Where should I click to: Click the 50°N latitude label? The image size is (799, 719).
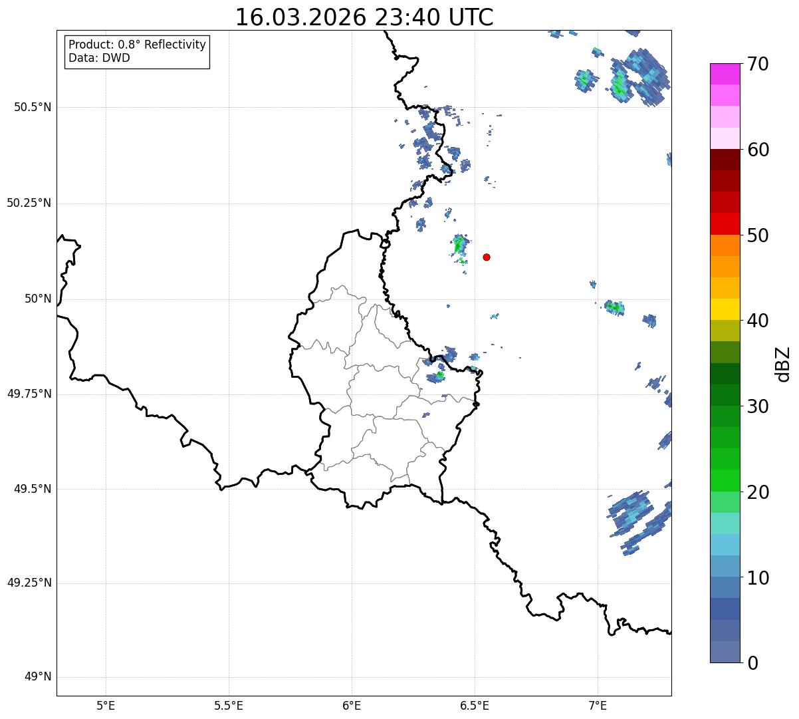click(x=38, y=299)
